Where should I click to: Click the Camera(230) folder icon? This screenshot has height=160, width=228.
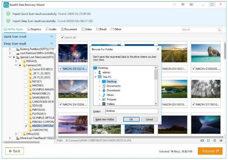(x=24, y=65)
